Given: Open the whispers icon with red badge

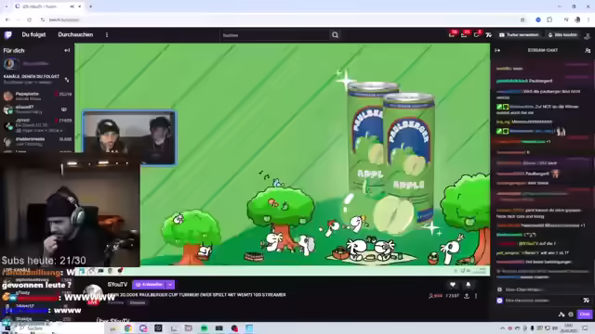Looking at the screenshot, I should pos(476,35).
